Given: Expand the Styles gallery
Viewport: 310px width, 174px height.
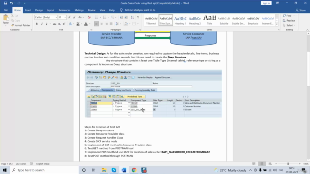Looking at the screenshot, I should [x=277, y=24].
